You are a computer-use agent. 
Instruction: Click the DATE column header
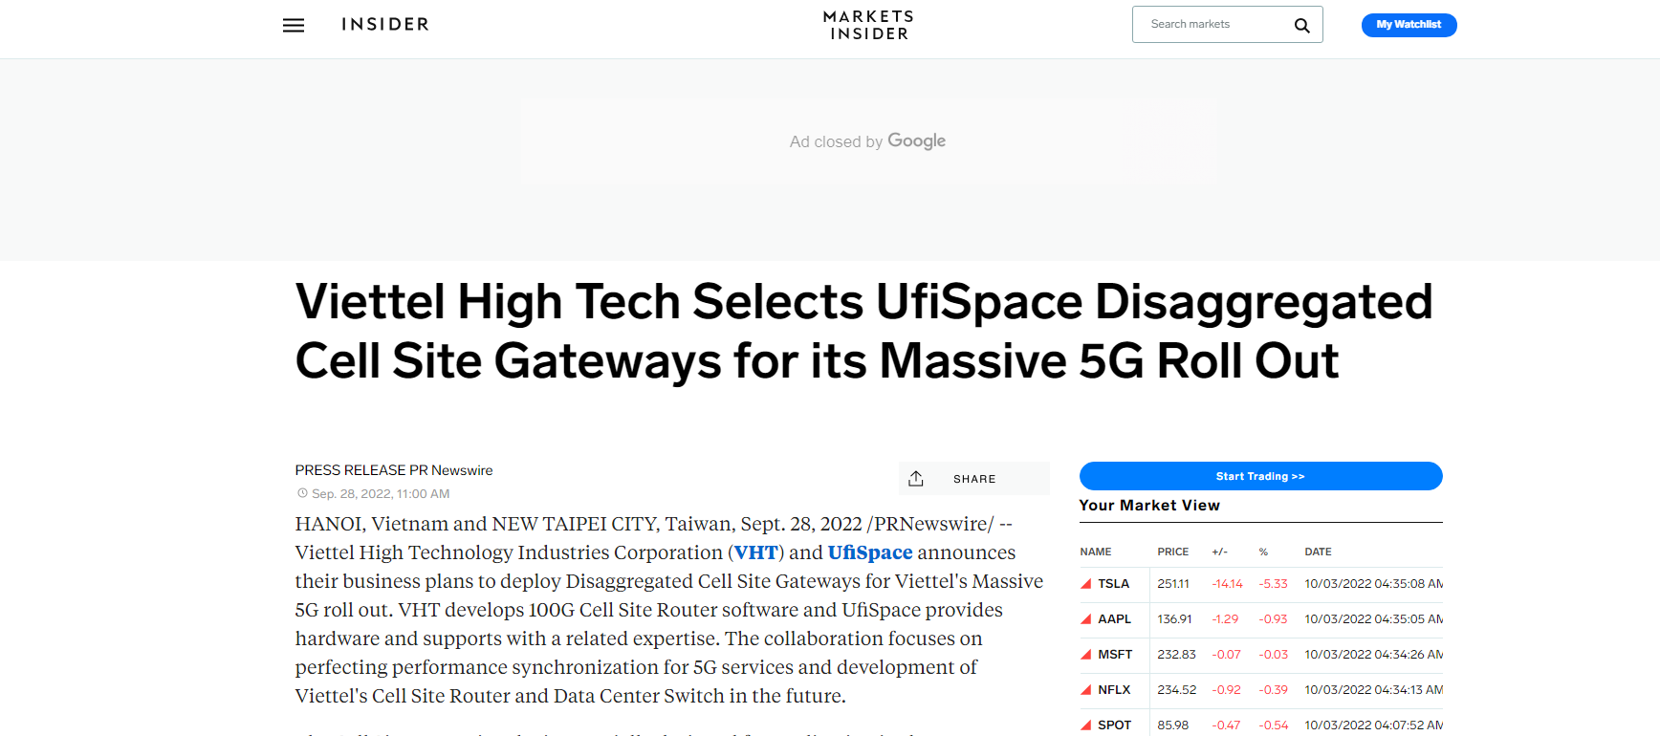pyautogui.click(x=1318, y=552)
